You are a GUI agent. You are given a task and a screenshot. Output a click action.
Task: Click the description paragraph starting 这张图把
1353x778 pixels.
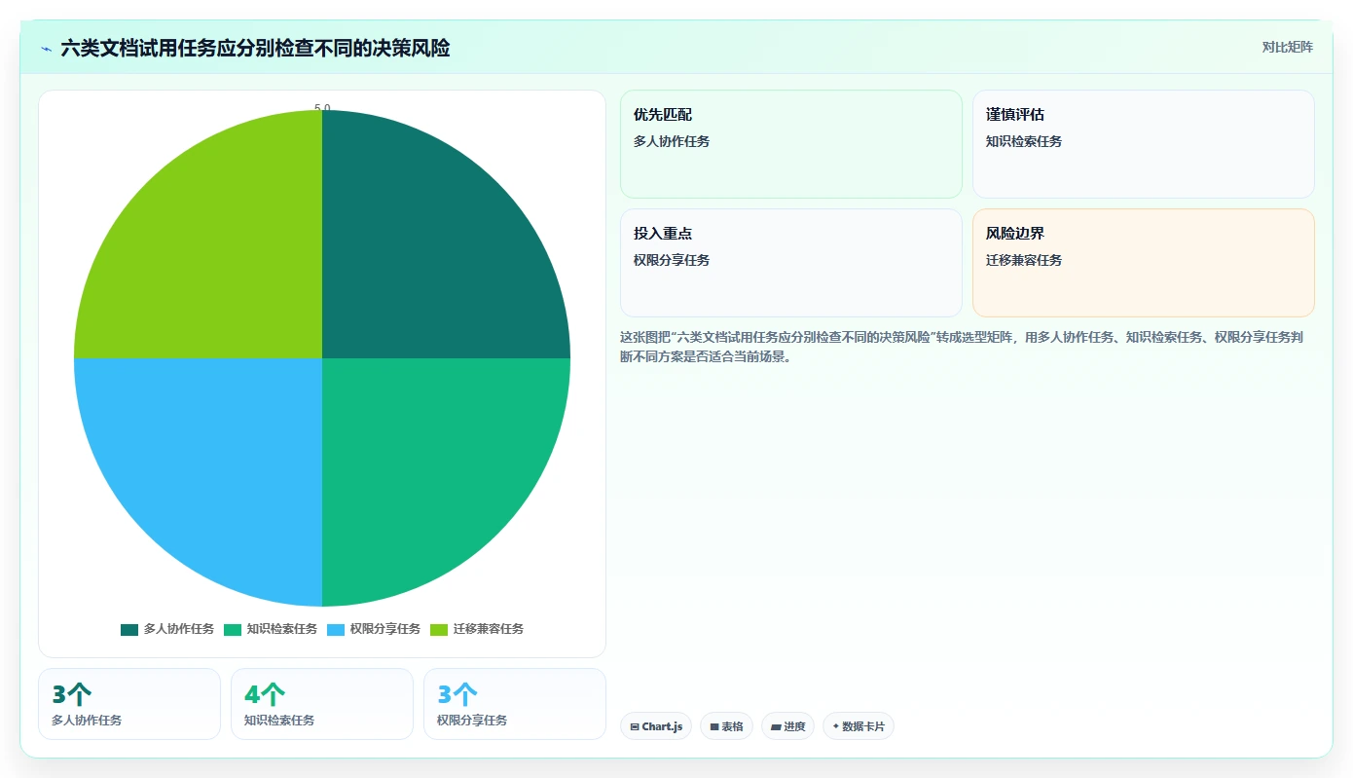click(967, 347)
